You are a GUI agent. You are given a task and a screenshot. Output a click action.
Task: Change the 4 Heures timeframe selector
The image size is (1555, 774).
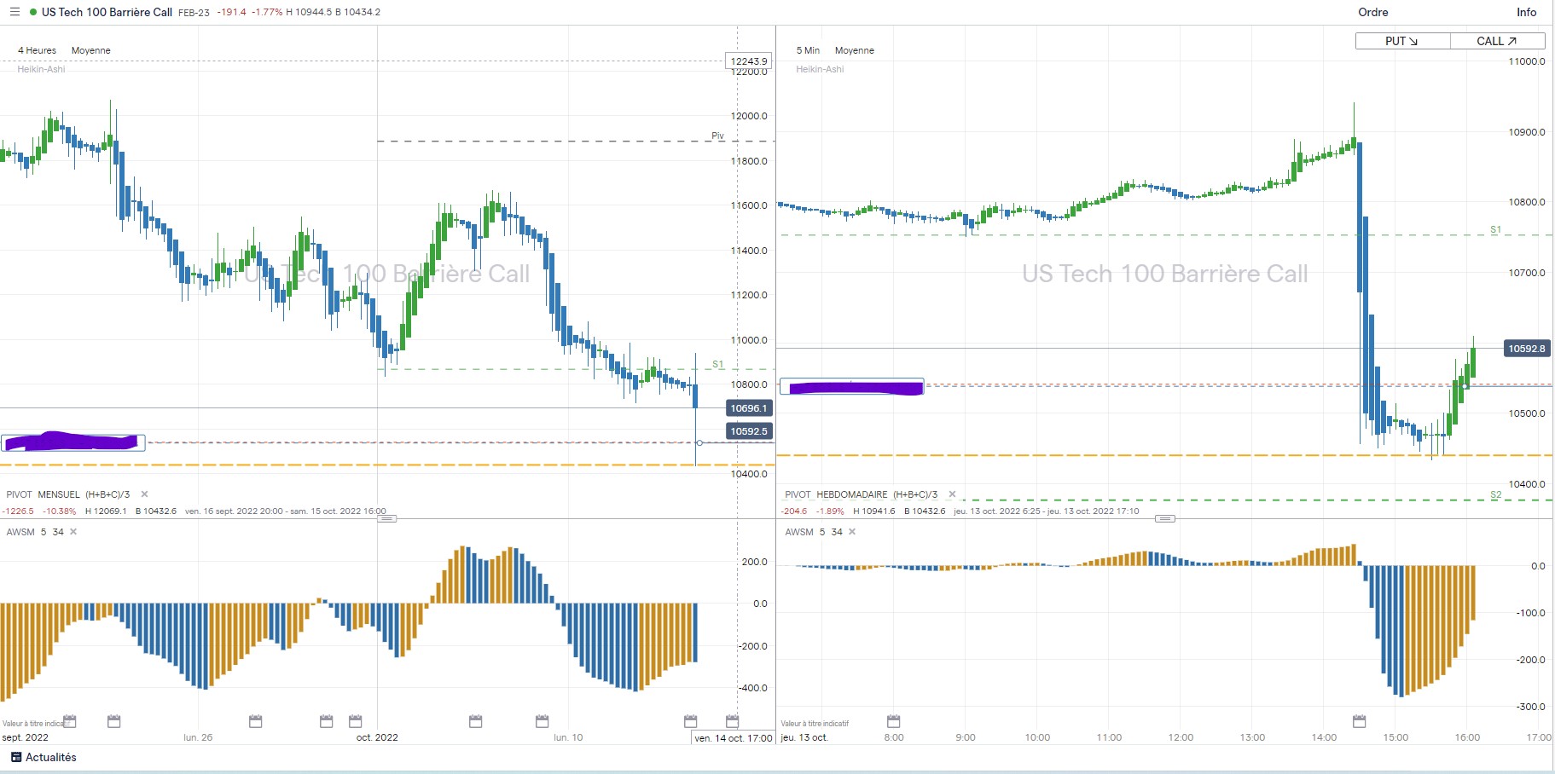pos(37,50)
